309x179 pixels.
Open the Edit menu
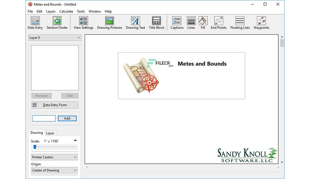click(40, 11)
